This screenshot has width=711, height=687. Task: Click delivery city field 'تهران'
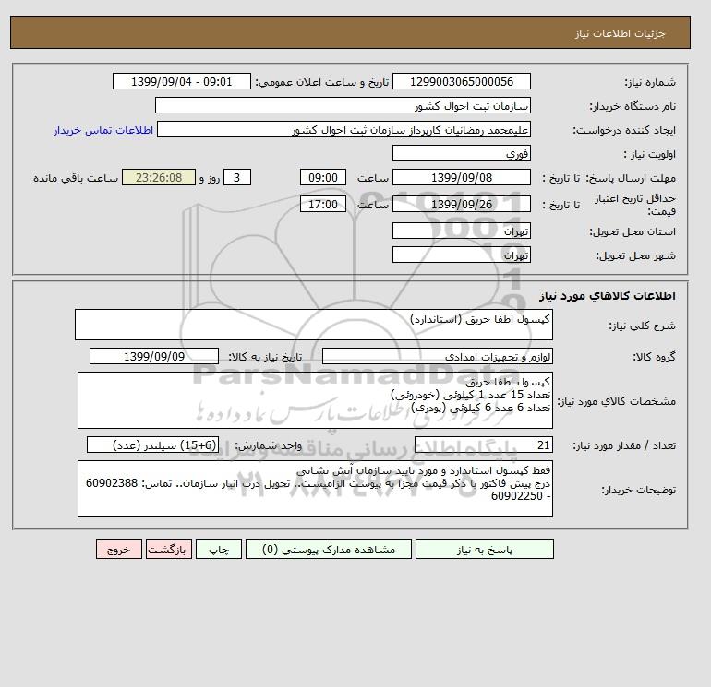click(461, 255)
